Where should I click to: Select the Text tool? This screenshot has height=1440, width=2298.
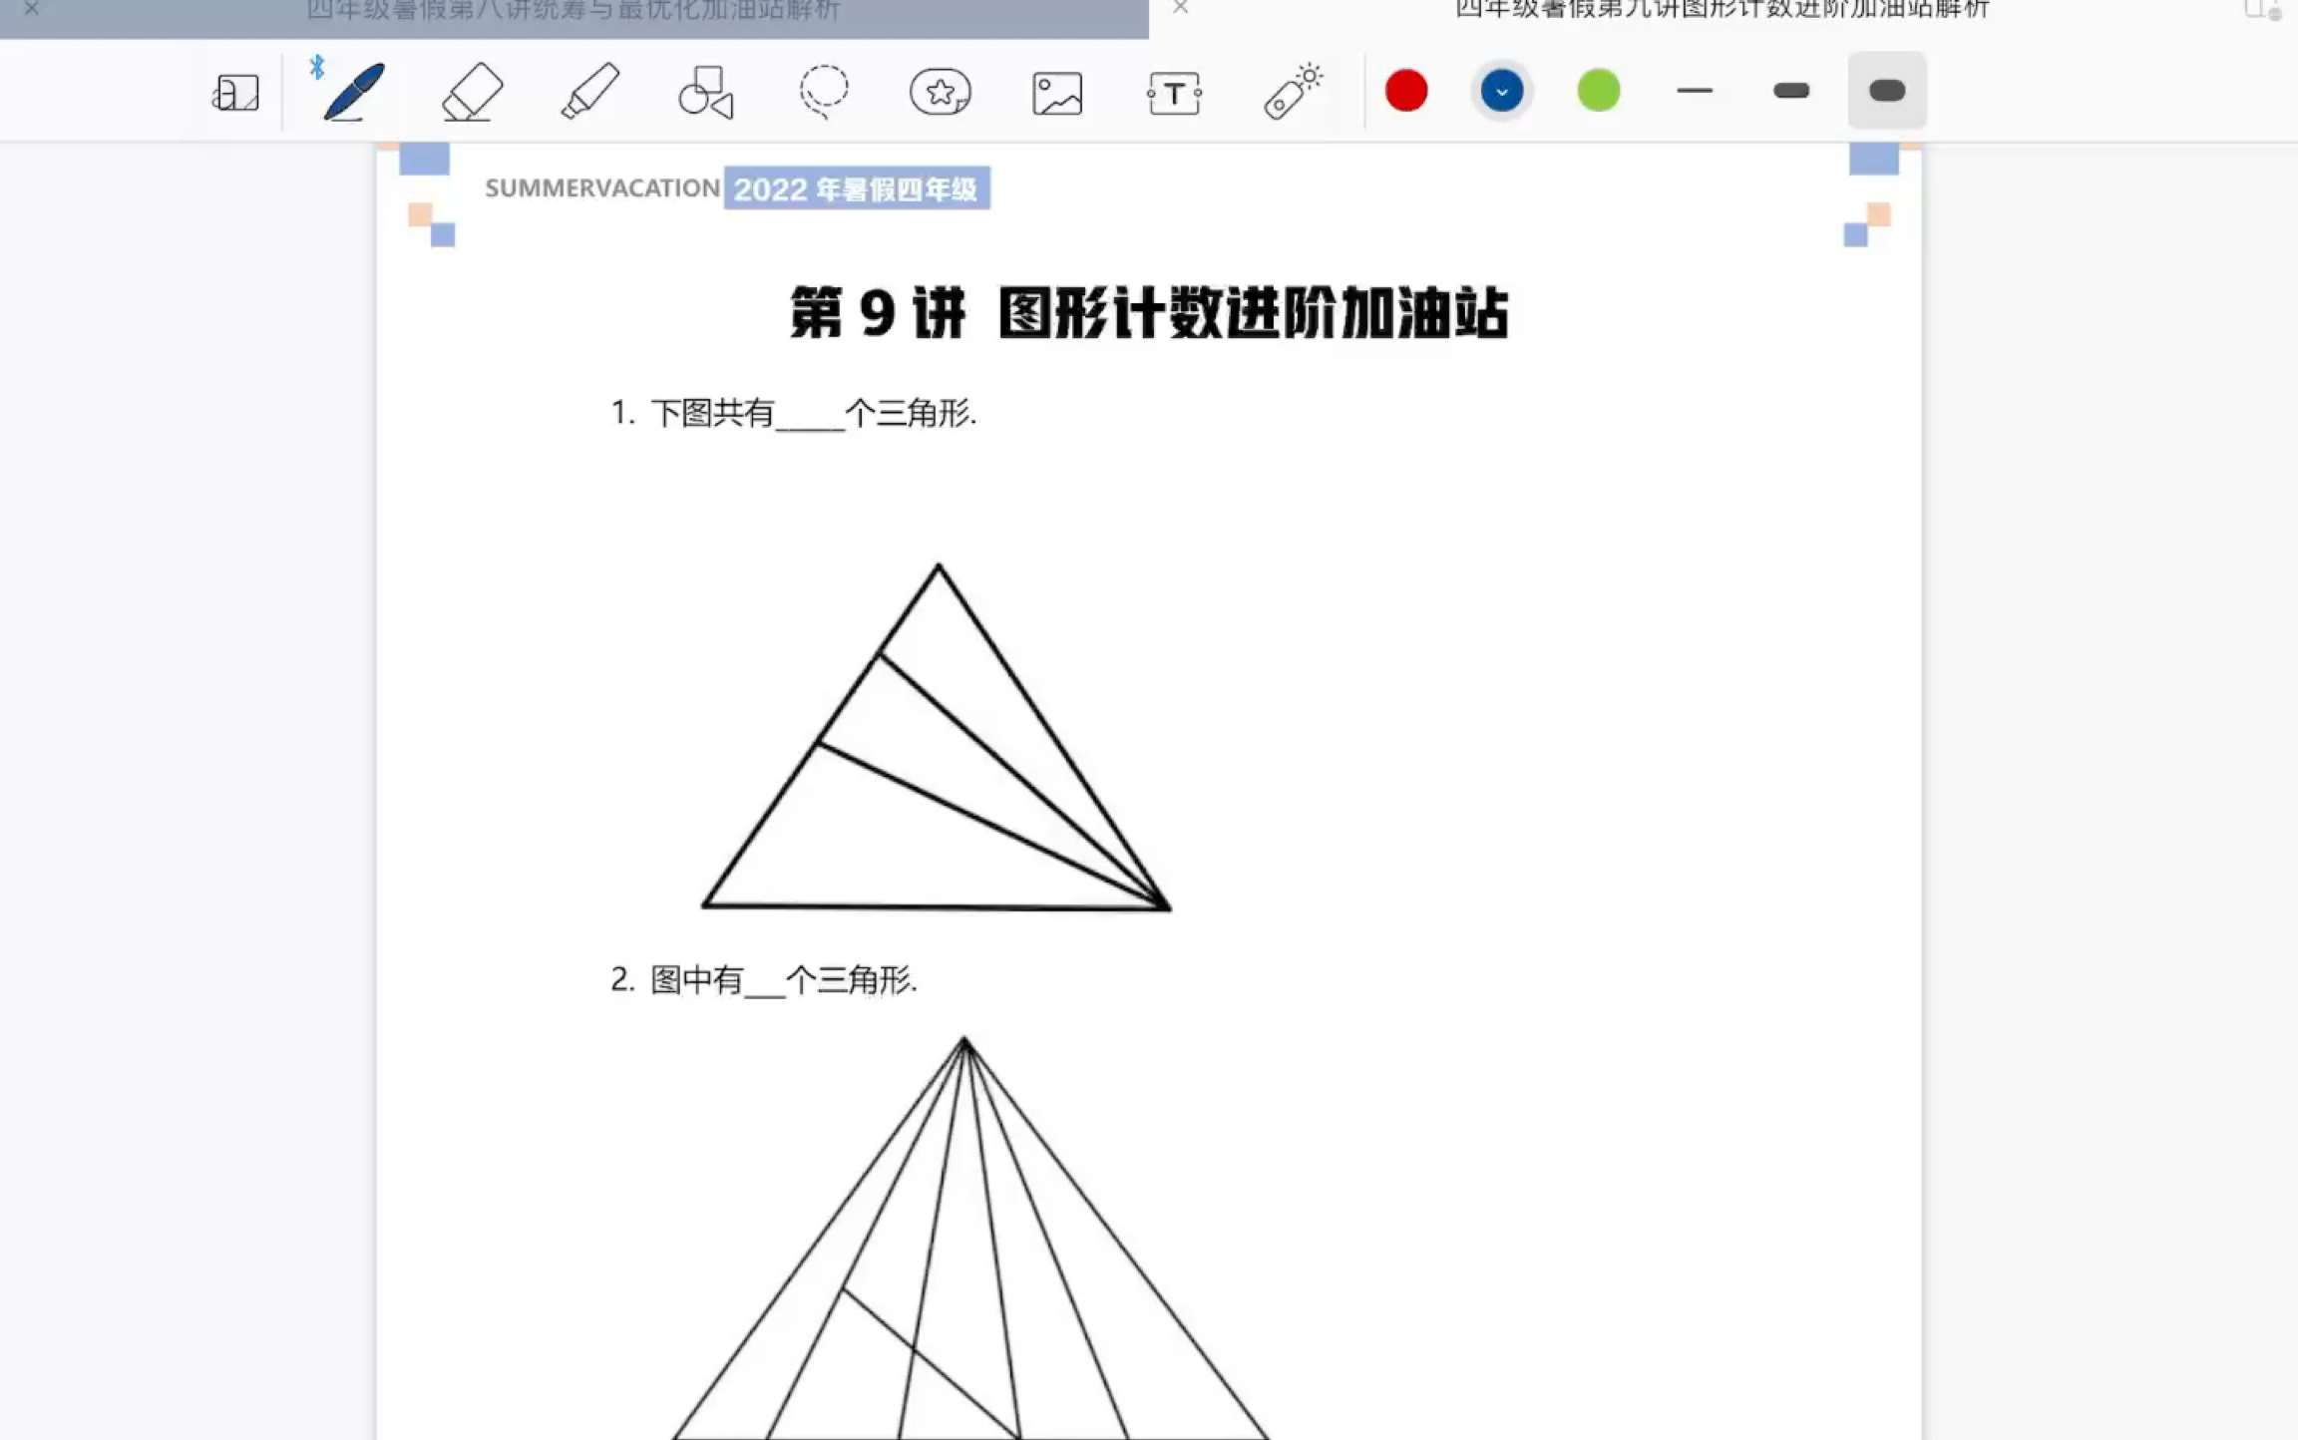coord(1173,90)
